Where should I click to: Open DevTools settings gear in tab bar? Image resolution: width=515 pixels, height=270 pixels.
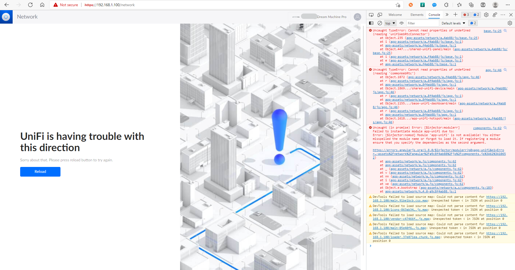pyautogui.click(x=486, y=15)
